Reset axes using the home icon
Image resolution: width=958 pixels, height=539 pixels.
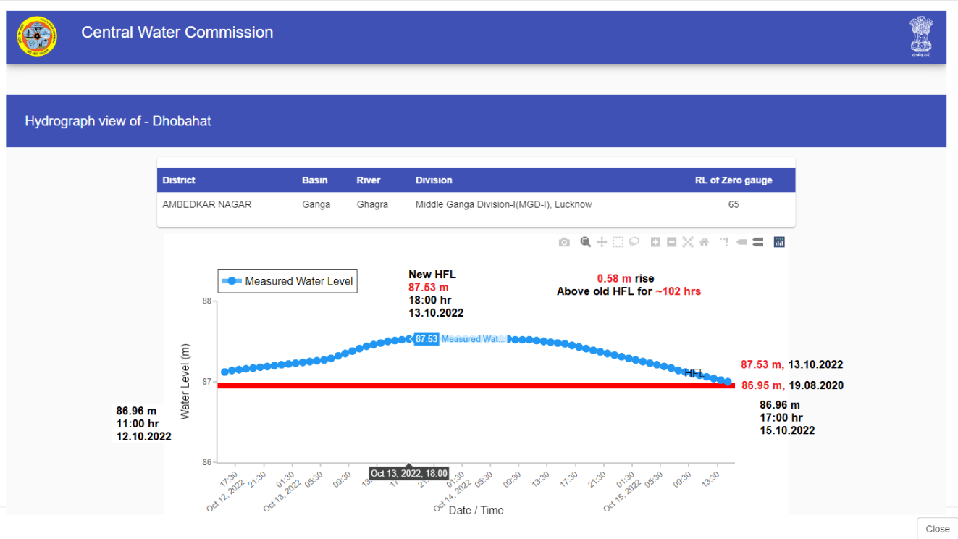pos(704,242)
